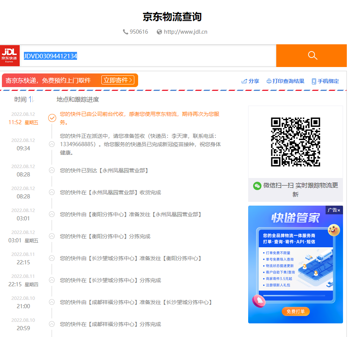Click the 微信扫一扫 实时跟踪物流更新 text
The image size is (351, 337).
(301, 190)
